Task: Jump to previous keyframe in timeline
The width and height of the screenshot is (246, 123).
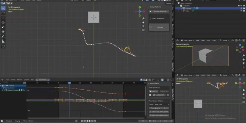Action: (x=85, y=121)
